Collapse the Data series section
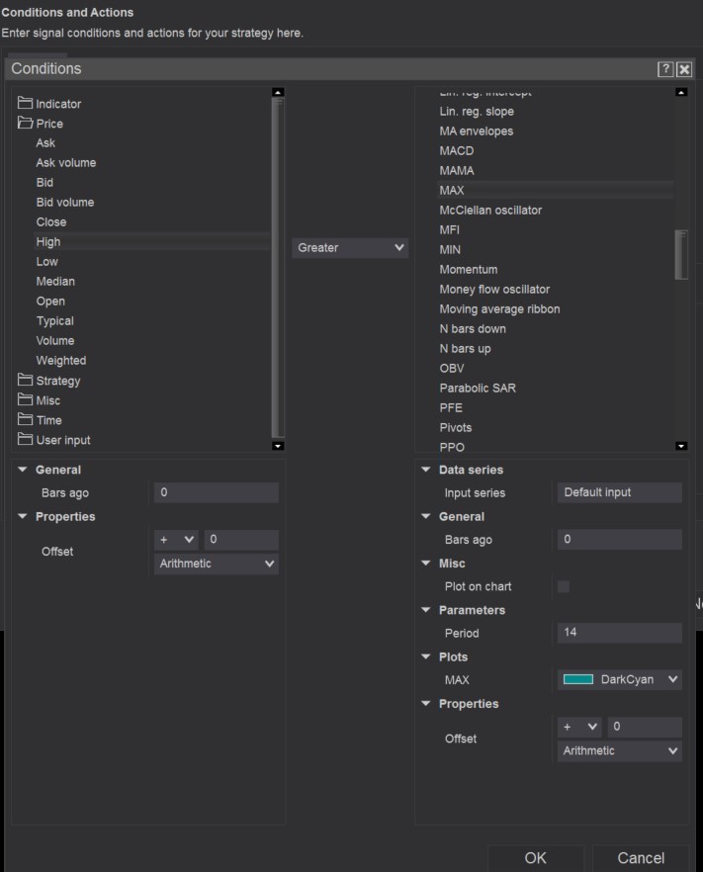Viewport: 703px width, 872px height. pos(426,470)
